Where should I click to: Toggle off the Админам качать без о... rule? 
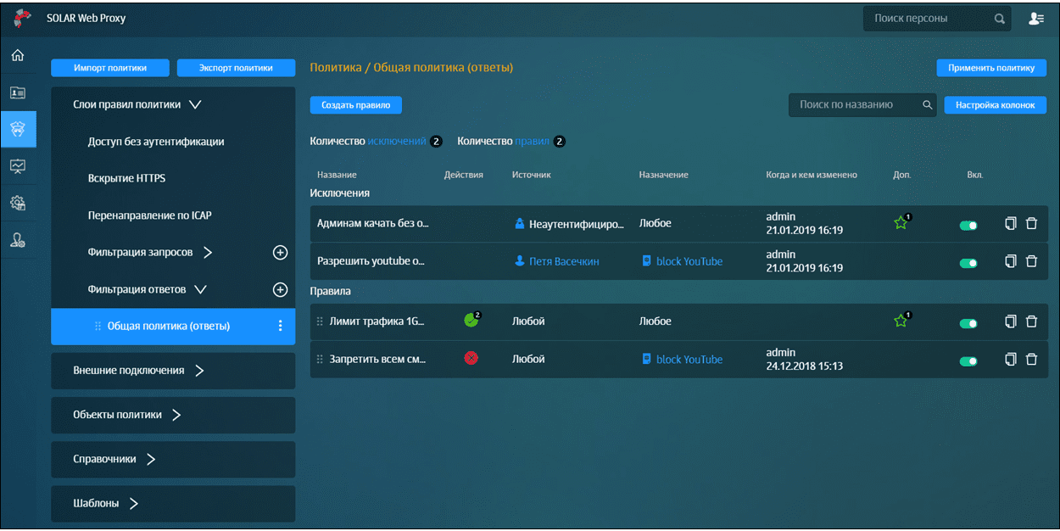click(x=968, y=226)
